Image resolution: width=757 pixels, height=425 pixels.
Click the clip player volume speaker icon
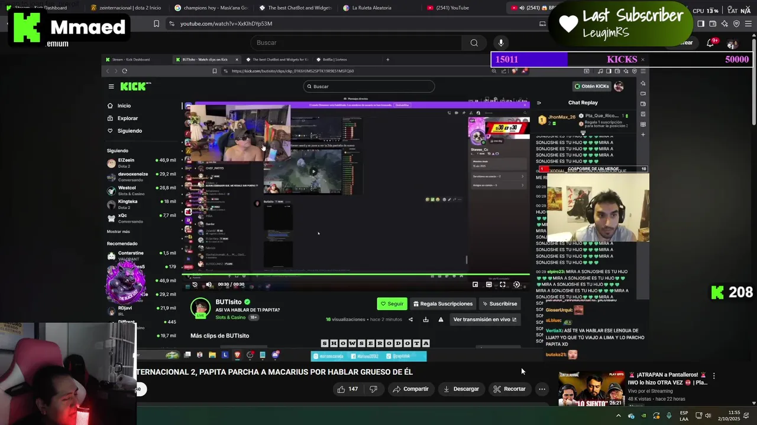[209, 285]
